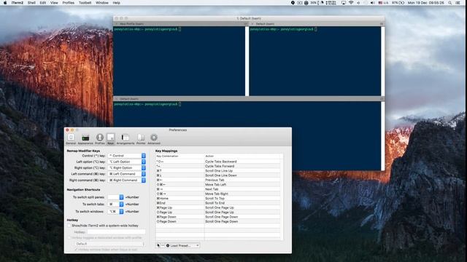Click the location pin menu bar icon
The image size is (467, 262).
(293, 3)
